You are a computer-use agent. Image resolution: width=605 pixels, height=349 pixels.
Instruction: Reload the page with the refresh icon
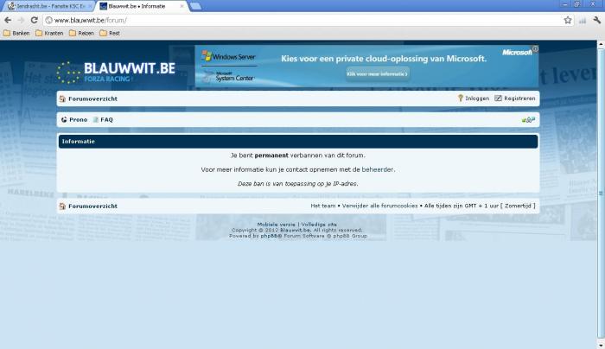pyautogui.click(x=35, y=20)
